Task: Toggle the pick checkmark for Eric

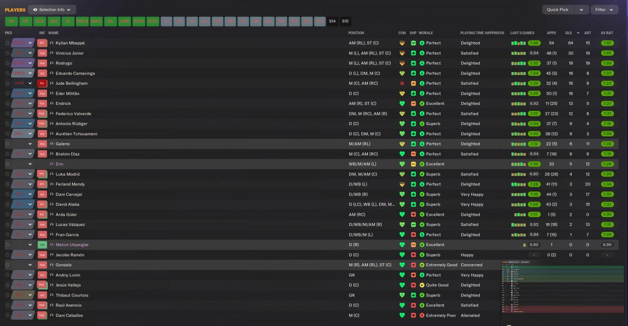Action: pos(7,164)
